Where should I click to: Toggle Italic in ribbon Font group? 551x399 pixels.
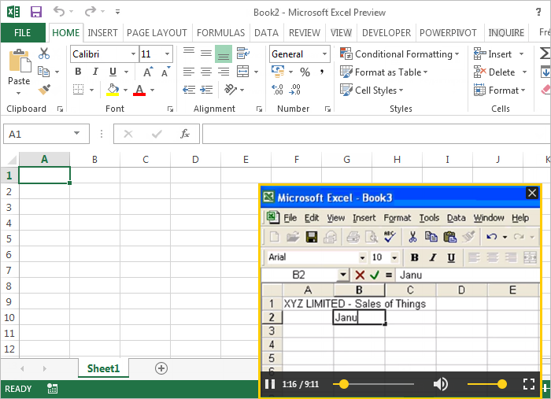point(95,72)
